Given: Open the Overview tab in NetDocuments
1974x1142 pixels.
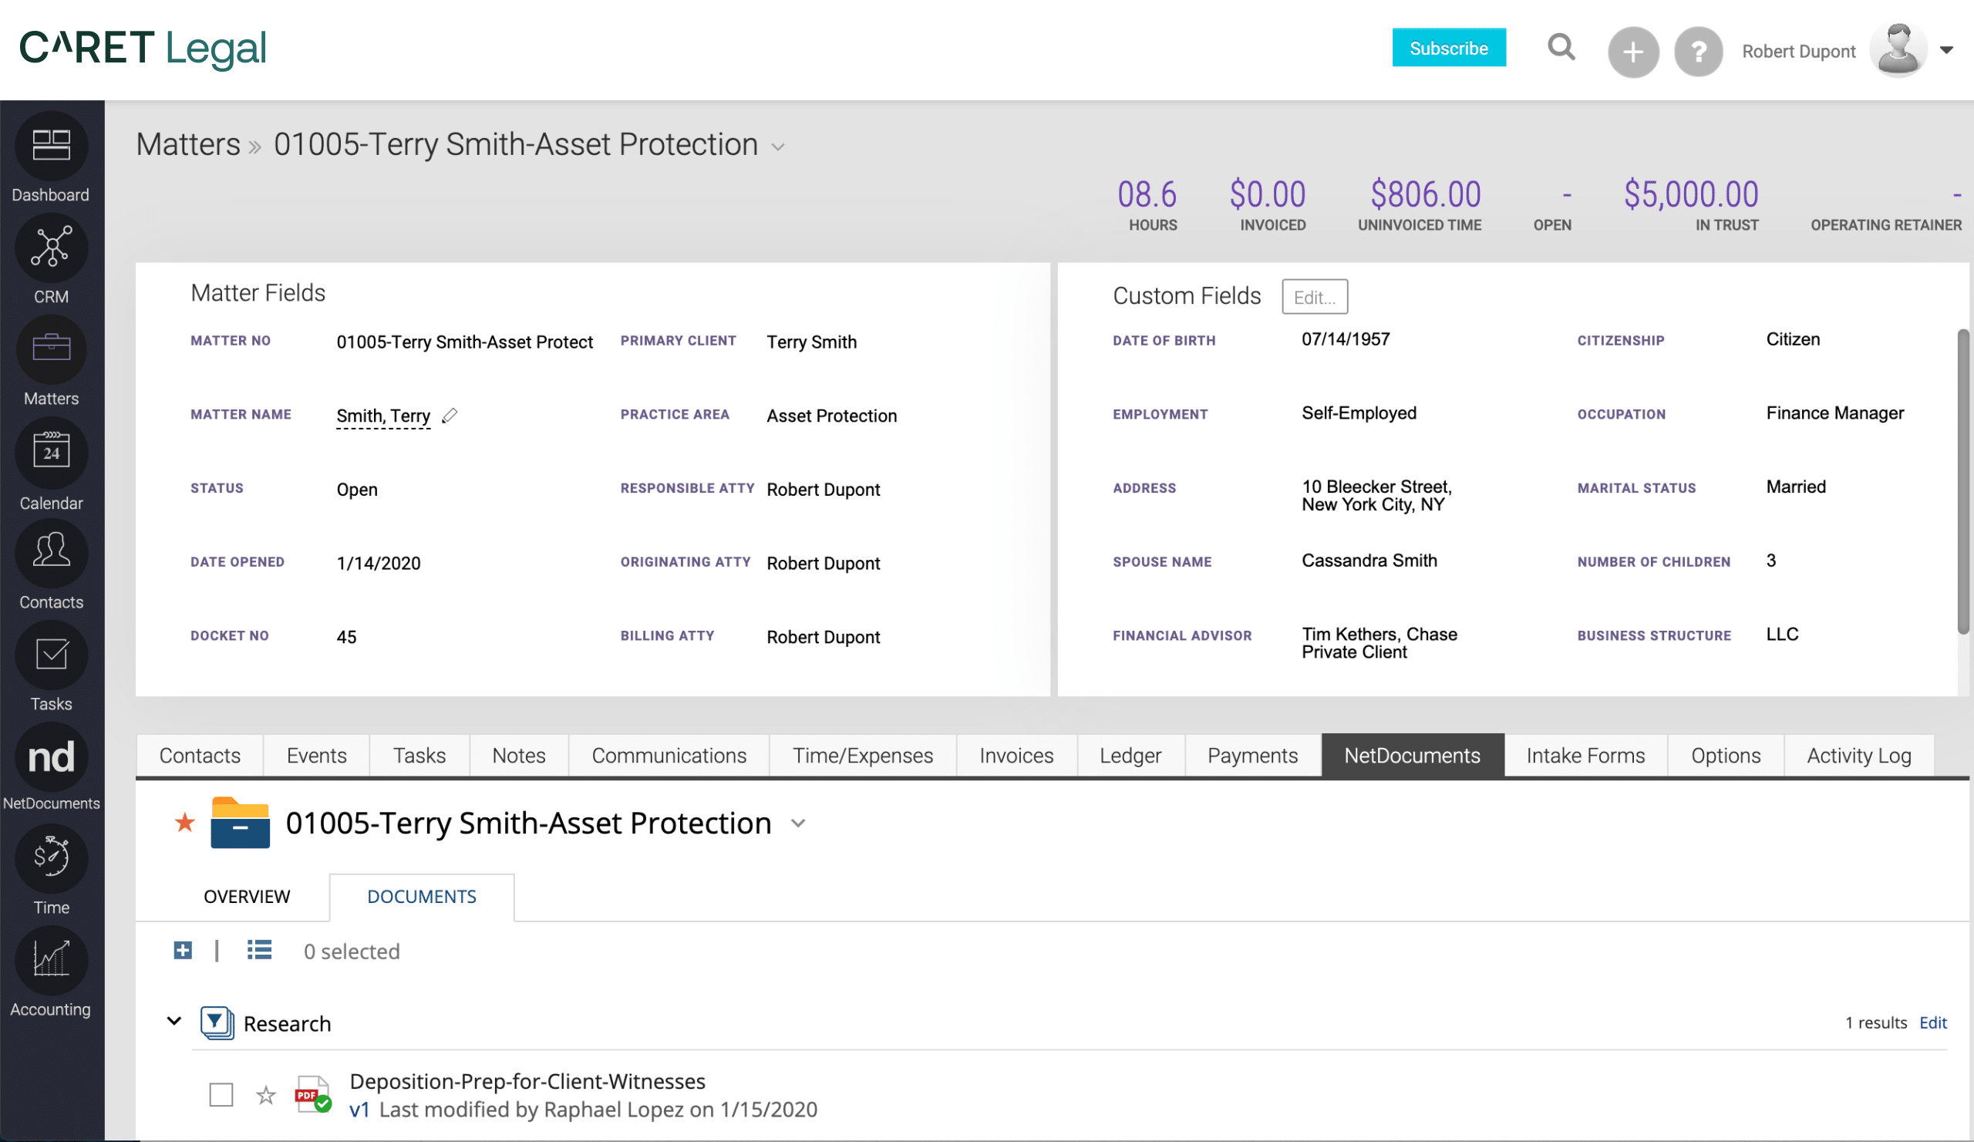Looking at the screenshot, I should [246, 897].
